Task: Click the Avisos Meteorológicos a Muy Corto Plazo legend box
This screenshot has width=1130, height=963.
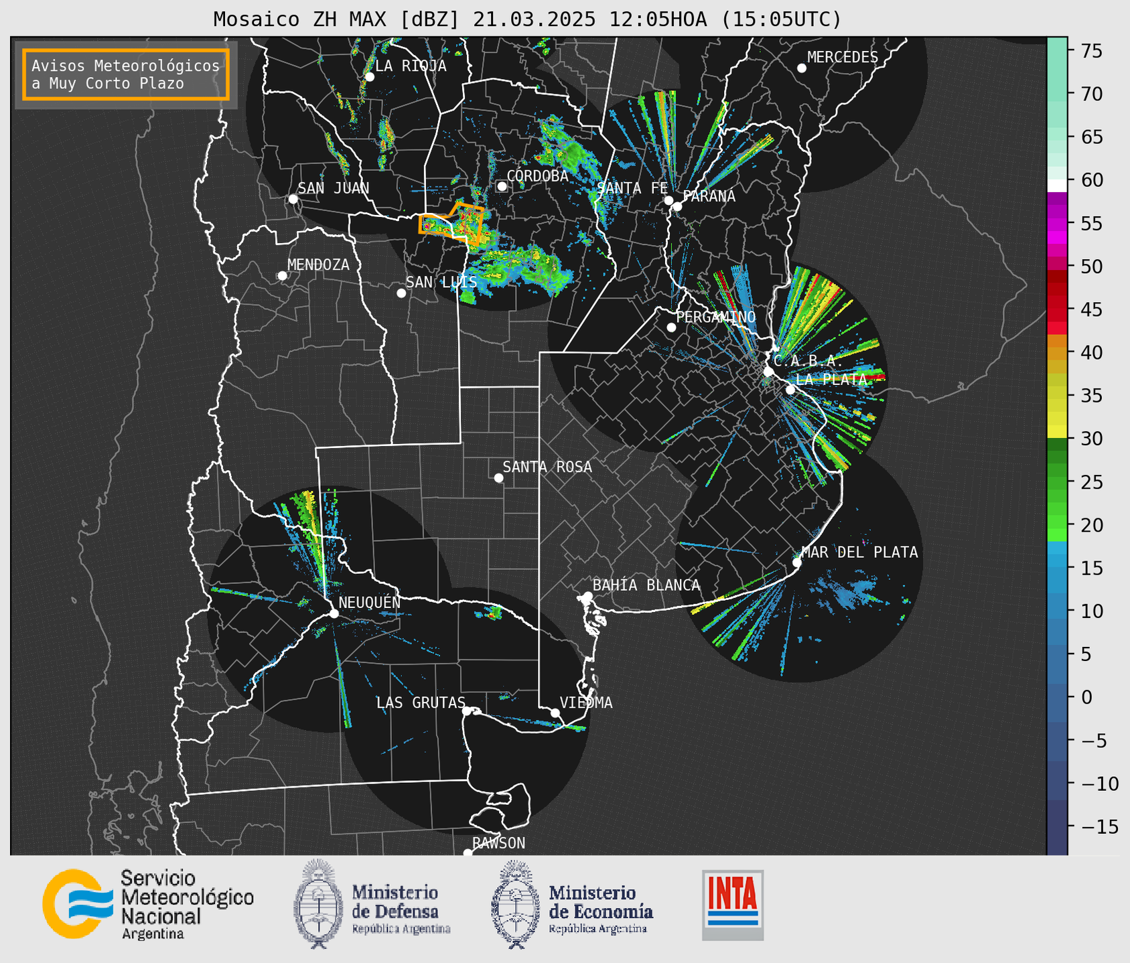Action: point(126,74)
